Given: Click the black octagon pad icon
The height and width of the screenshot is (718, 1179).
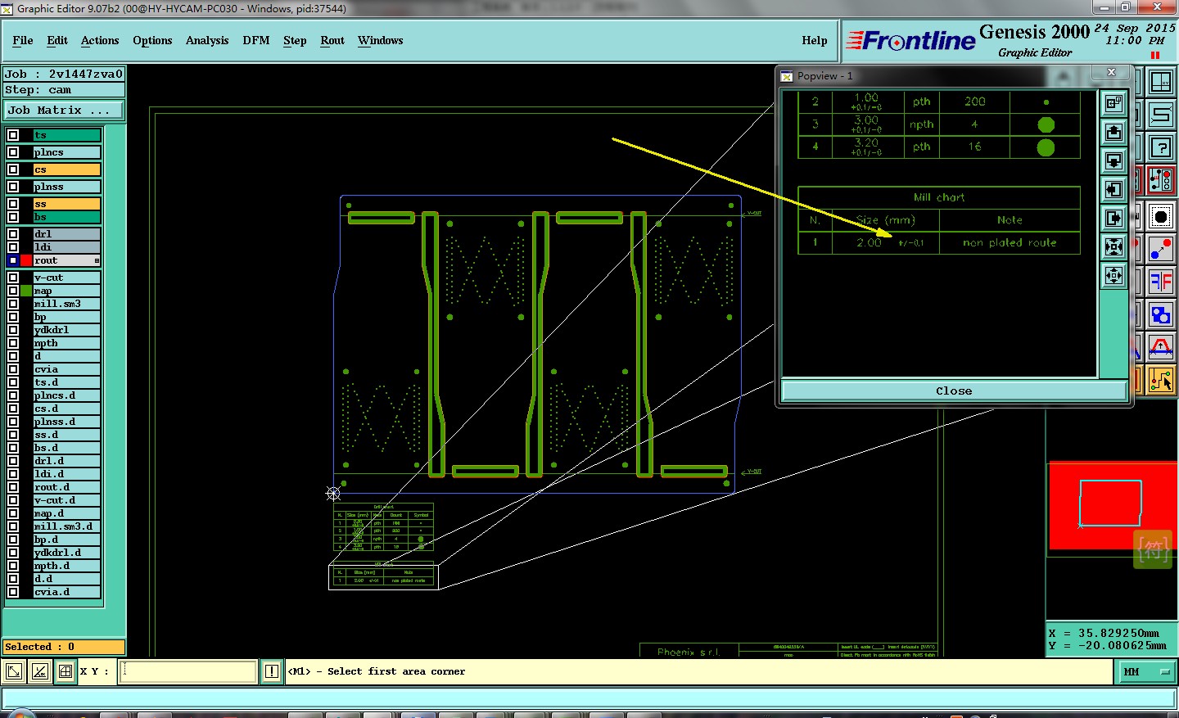Looking at the screenshot, I should point(1161,216).
